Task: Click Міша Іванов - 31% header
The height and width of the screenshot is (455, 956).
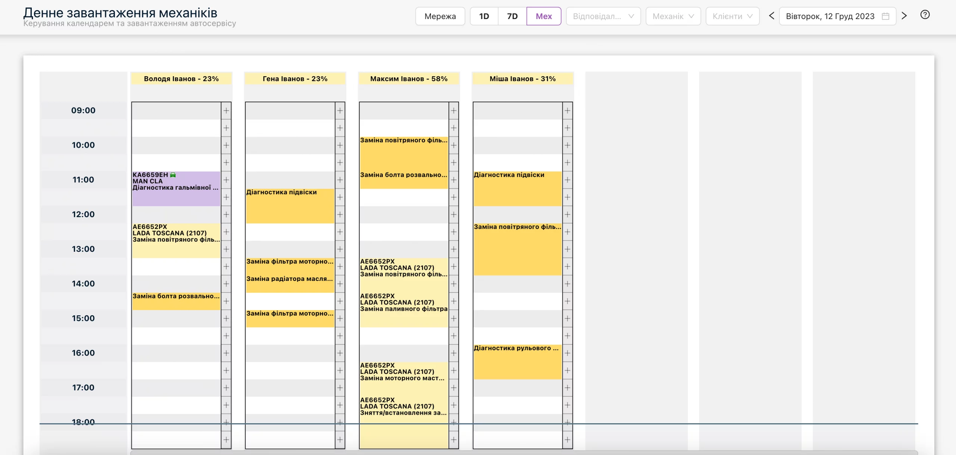Action: click(x=523, y=78)
